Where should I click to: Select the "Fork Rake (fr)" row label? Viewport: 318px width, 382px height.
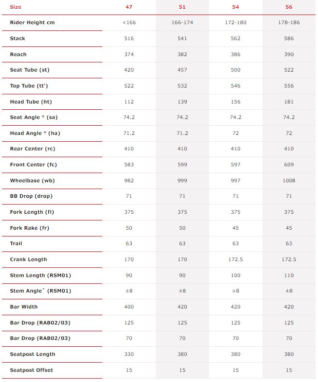(30, 228)
